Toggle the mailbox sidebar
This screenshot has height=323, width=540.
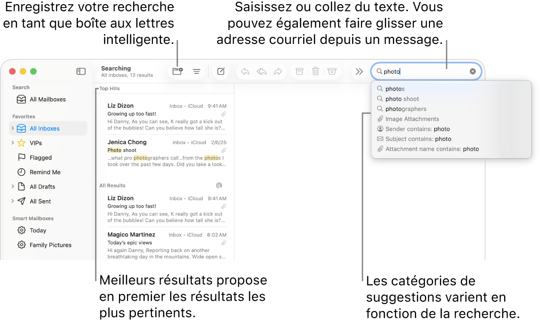(x=81, y=71)
